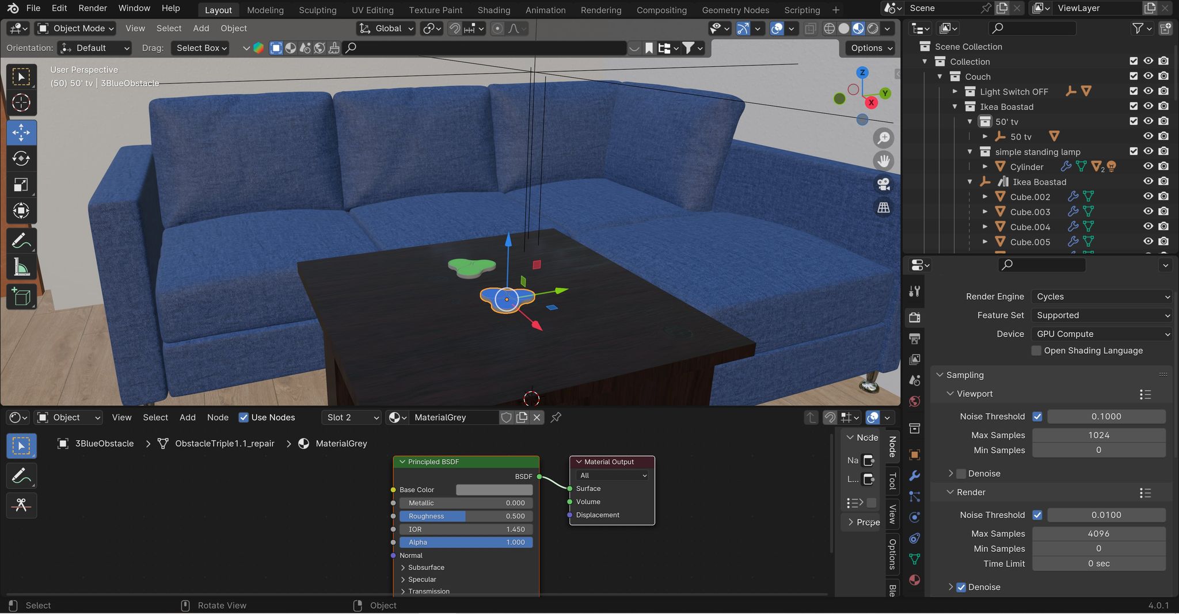Pick the Measure tool
The image size is (1179, 614).
point(21,267)
